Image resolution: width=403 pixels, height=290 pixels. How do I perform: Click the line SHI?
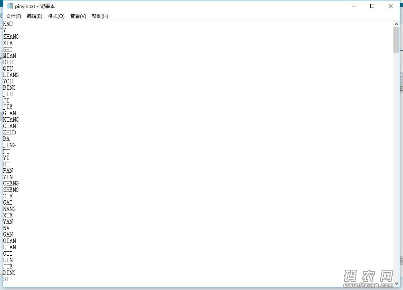8,49
